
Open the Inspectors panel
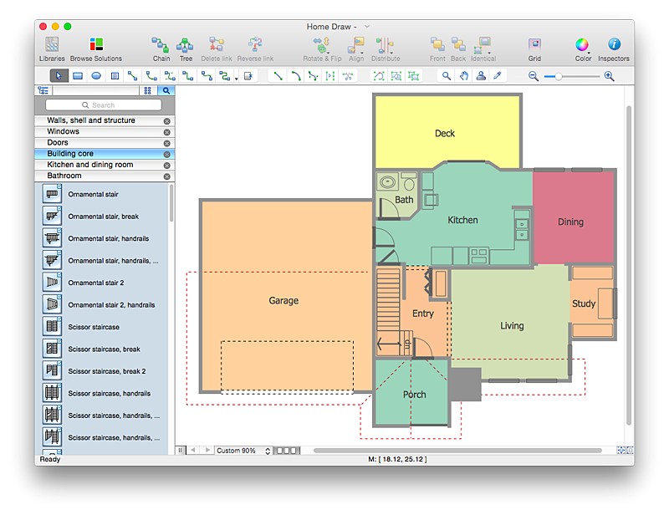tap(613, 46)
